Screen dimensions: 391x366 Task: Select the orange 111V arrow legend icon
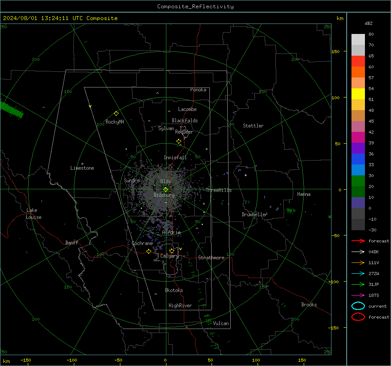[x=358, y=262]
